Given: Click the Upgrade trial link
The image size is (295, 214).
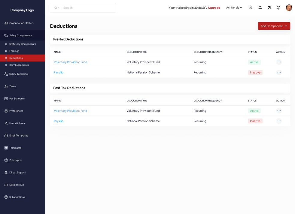Looking at the screenshot, I should [214, 8].
